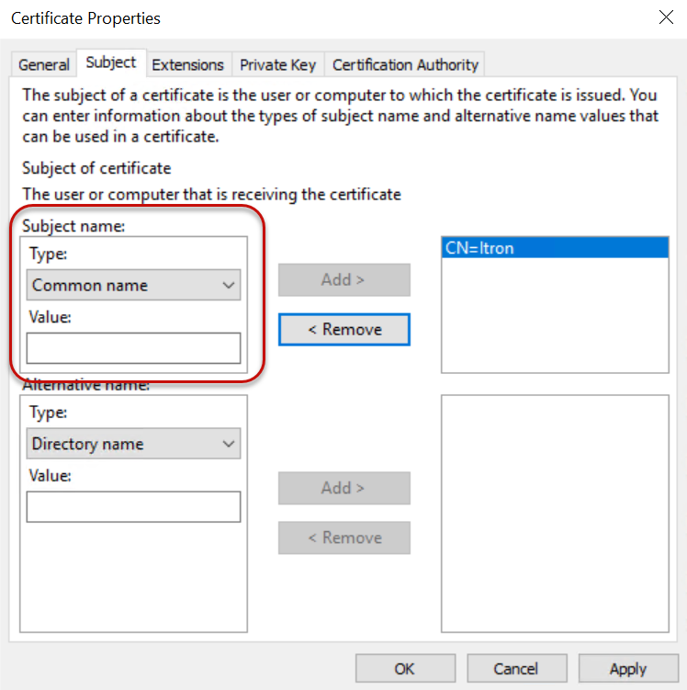Remove the selected CN=Itron subject entry

click(343, 330)
